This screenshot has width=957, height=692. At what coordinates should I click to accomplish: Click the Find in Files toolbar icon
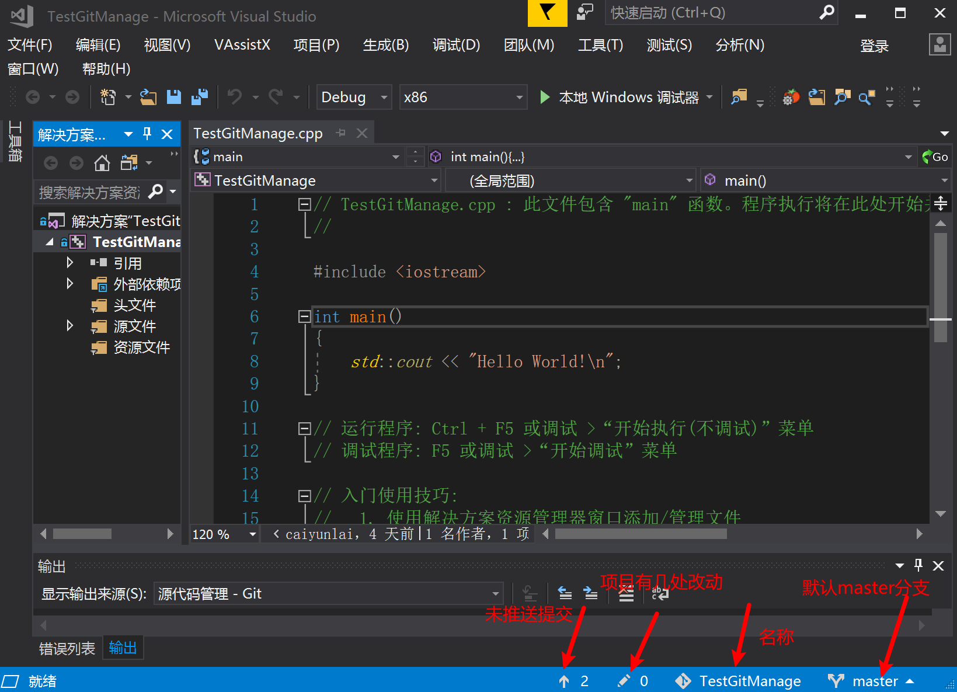(739, 97)
